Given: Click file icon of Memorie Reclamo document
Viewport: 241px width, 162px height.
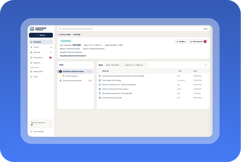Looking at the screenshot, I should (100, 85).
